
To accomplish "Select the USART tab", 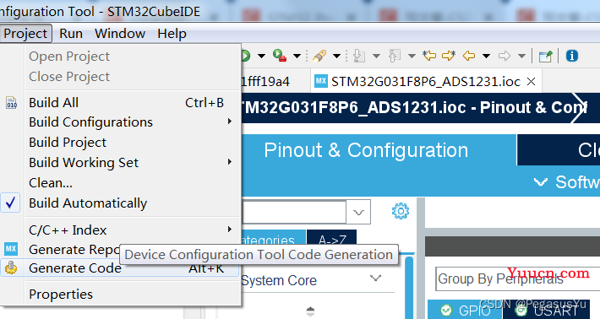I will [546, 310].
